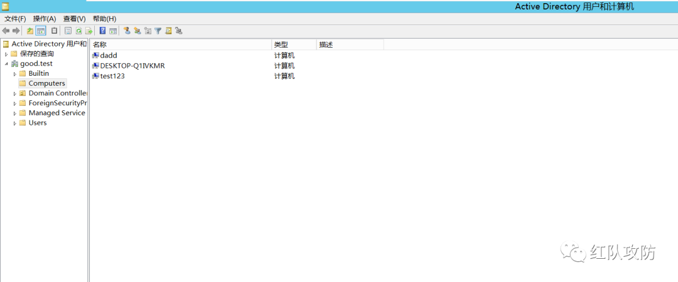The image size is (678, 282).
Task: Click the dadd computer icon
Action: [x=95, y=55]
